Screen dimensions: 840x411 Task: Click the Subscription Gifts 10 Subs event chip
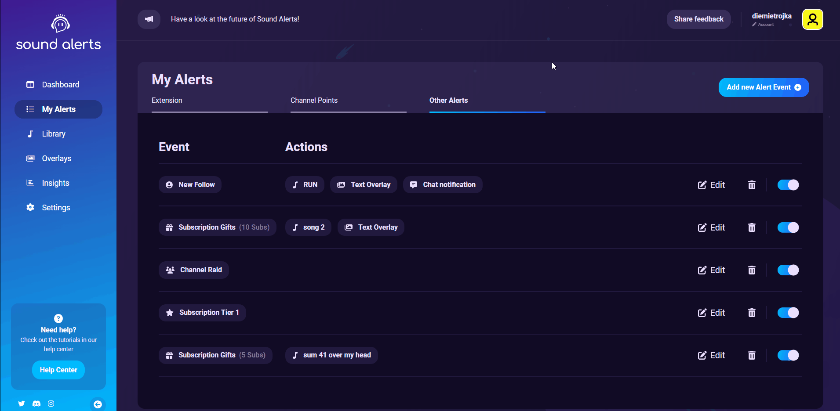218,227
